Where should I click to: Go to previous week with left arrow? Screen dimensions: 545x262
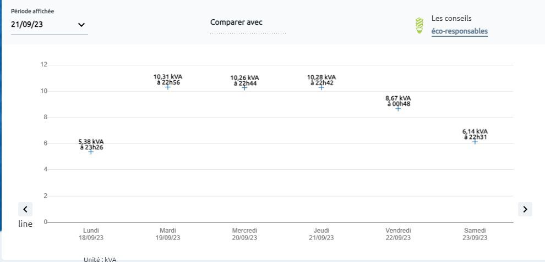tap(25, 209)
